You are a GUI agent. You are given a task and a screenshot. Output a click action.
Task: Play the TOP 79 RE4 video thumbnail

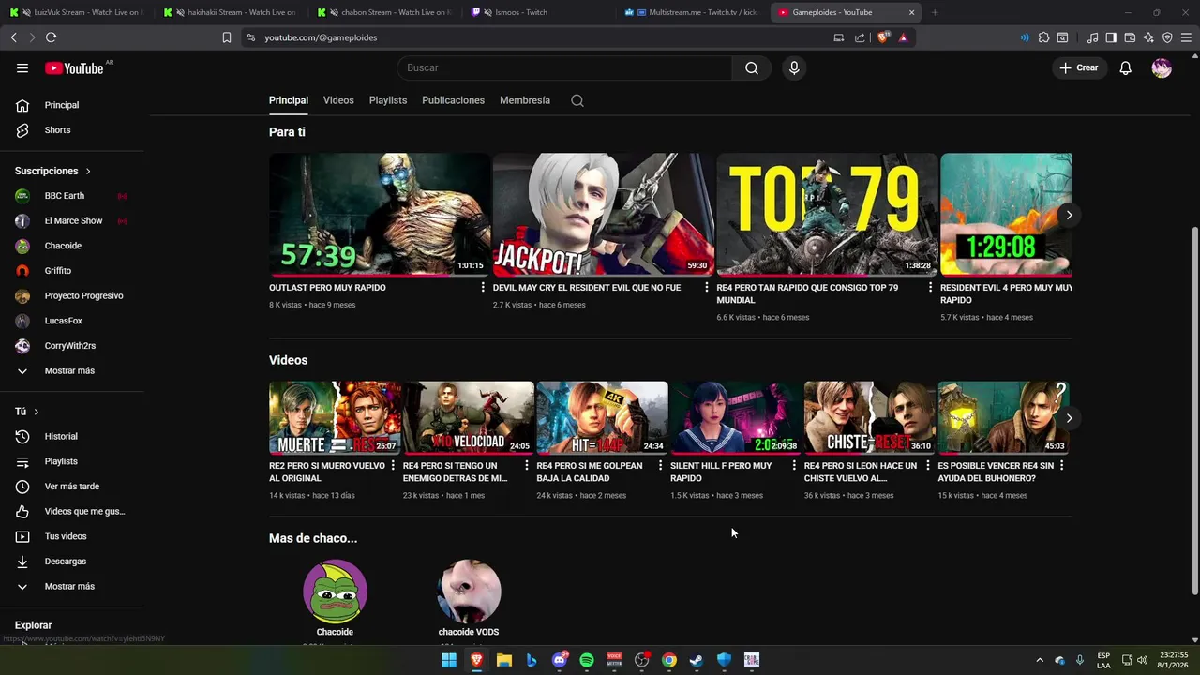[x=827, y=215]
